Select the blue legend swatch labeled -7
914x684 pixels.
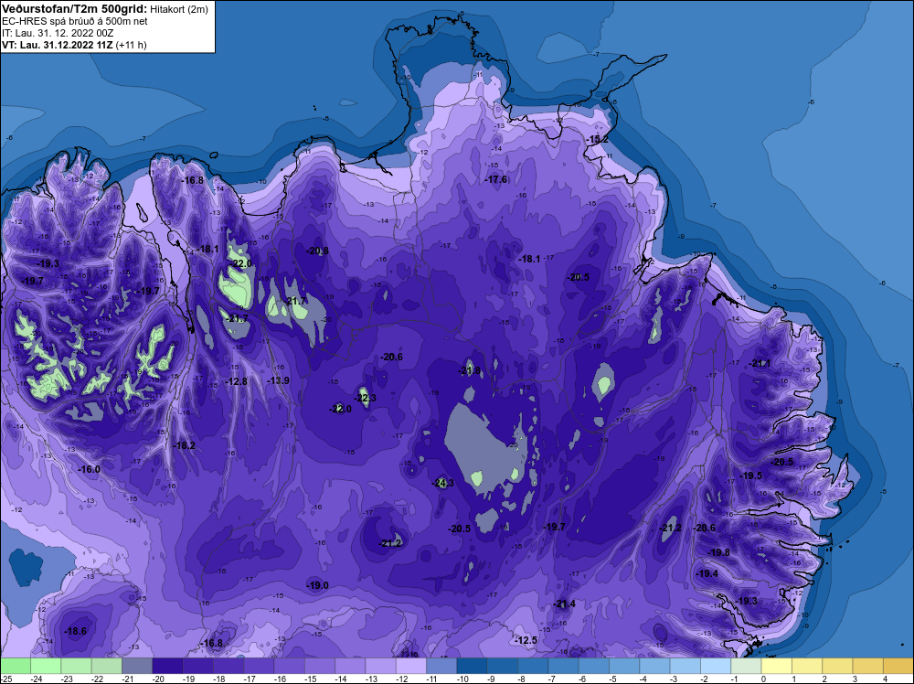(563, 666)
